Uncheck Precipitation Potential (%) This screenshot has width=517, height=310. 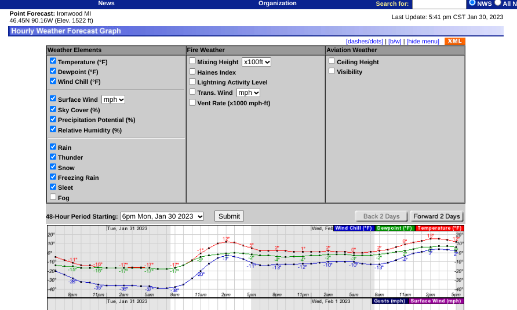[x=53, y=119]
